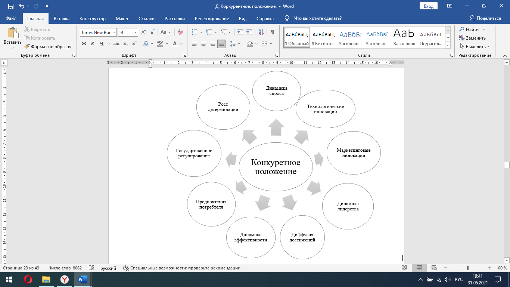This screenshot has height=287, width=510.
Task: Click the accessibility recommendations status message
Action: [182, 268]
